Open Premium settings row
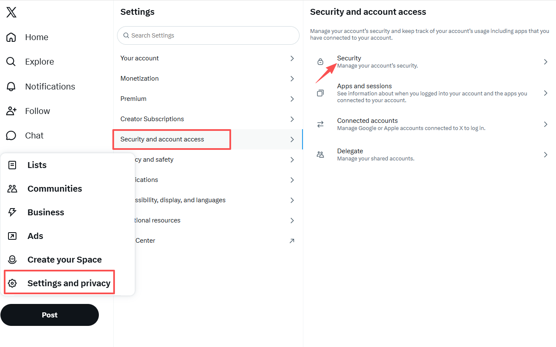 tap(208, 99)
